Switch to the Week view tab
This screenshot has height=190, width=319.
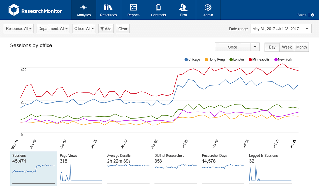pos(286,47)
